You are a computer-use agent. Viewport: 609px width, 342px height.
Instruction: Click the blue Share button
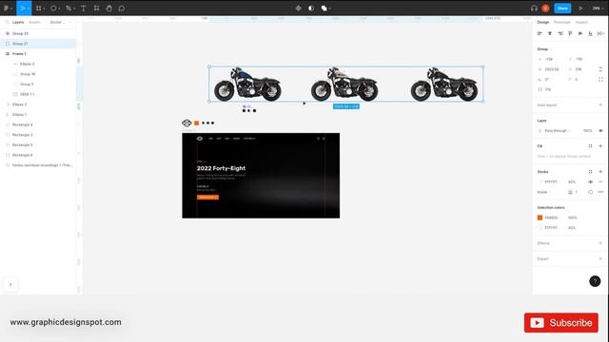(x=562, y=9)
